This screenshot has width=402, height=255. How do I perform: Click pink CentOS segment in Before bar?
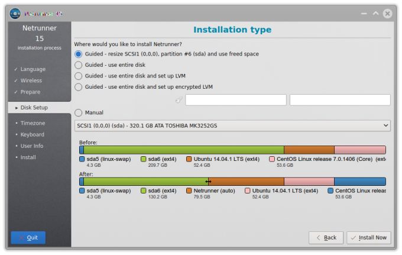pyautogui.click(x=360, y=150)
